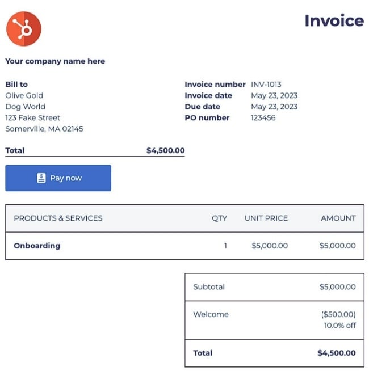Click the 123 Fake Street address line
The width and height of the screenshot is (369, 392).
pyautogui.click(x=33, y=118)
